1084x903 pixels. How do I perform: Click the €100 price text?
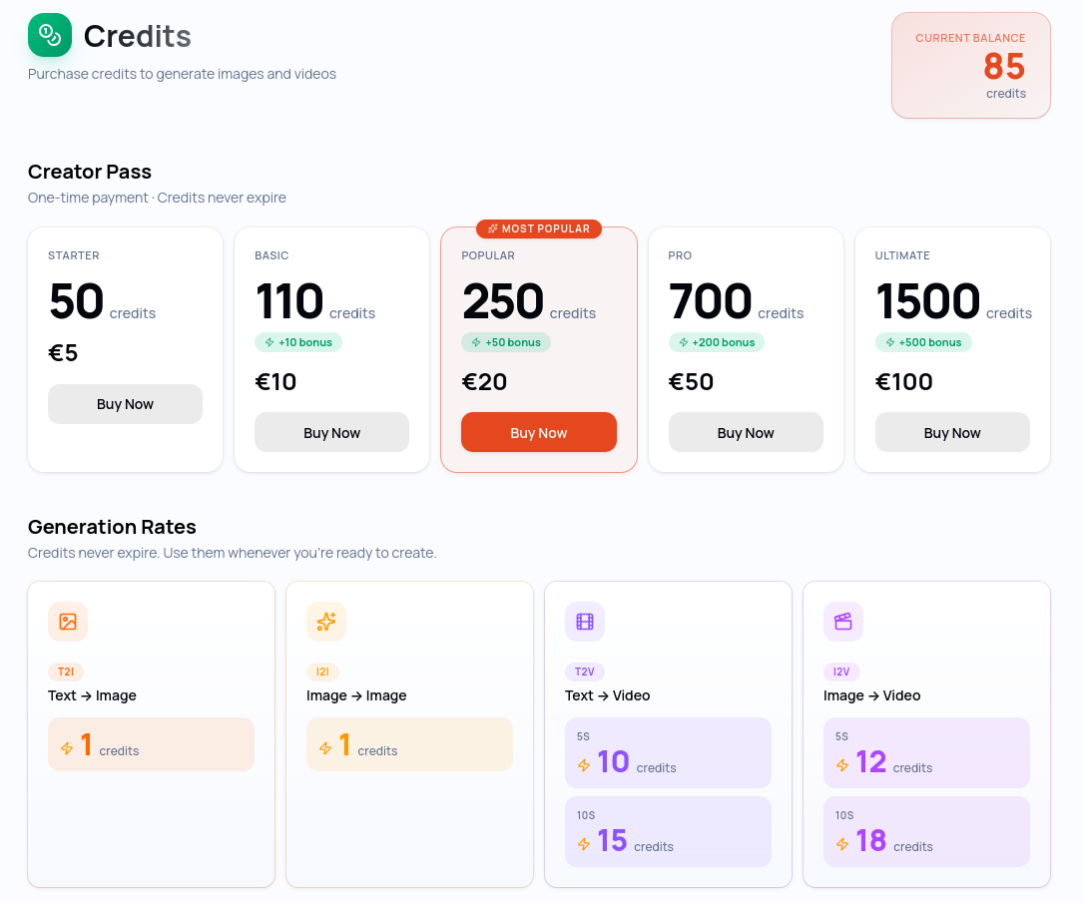click(x=904, y=381)
